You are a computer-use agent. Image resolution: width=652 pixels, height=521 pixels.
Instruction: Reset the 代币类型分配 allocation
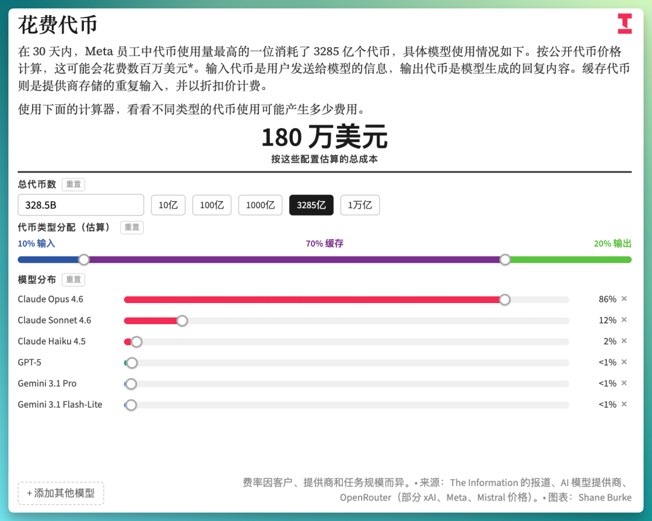pos(132,228)
